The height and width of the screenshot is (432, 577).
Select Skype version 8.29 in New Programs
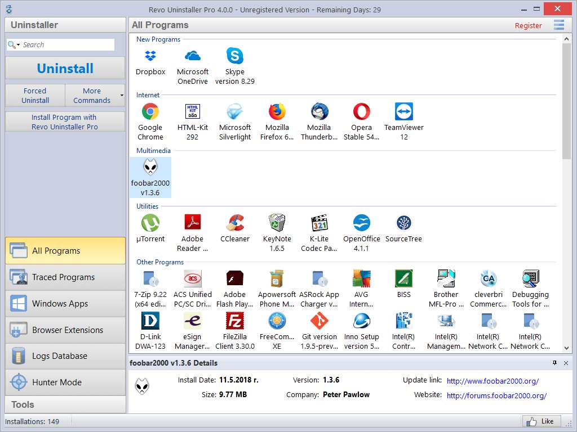tap(234, 56)
